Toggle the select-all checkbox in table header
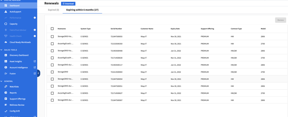The height and width of the screenshot is (117, 288). point(52,29)
